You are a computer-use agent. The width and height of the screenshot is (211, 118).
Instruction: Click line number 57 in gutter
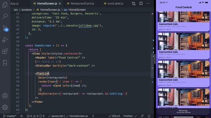click(x=17, y=73)
